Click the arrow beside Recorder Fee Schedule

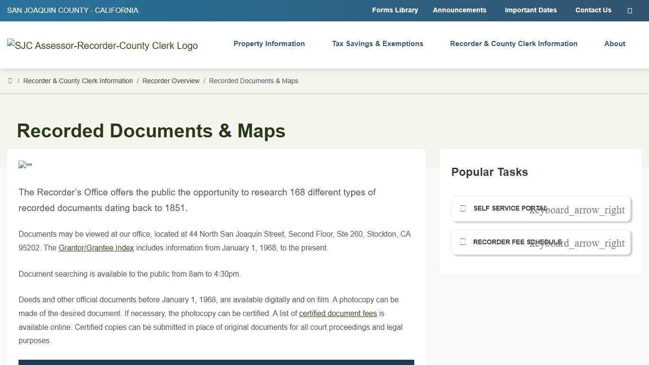pos(577,243)
